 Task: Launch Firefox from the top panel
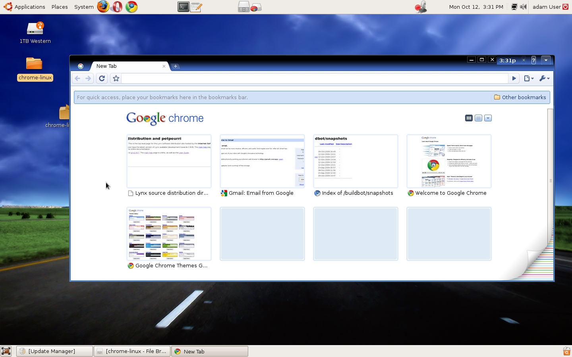[x=103, y=7]
